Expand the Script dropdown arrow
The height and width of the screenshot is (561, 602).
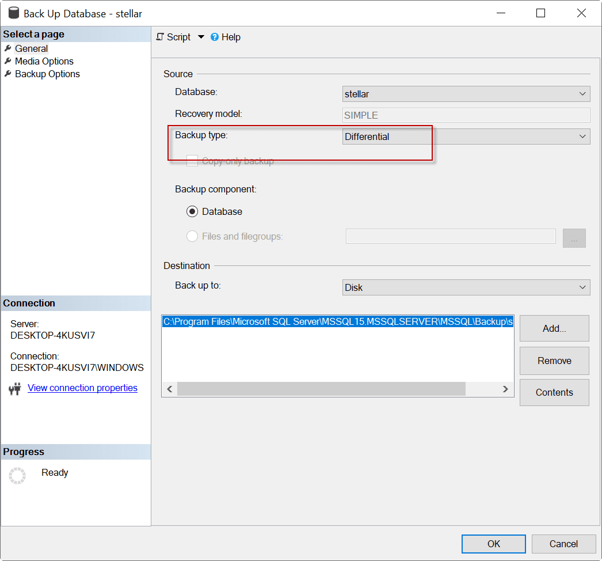[x=201, y=37]
